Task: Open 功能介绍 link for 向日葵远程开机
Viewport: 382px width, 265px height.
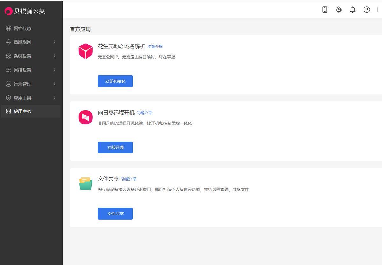Action: click(x=145, y=113)
